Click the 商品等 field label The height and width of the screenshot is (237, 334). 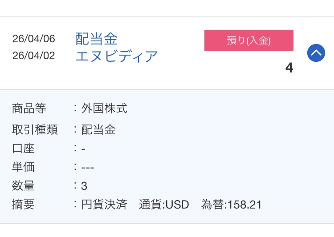29,108
